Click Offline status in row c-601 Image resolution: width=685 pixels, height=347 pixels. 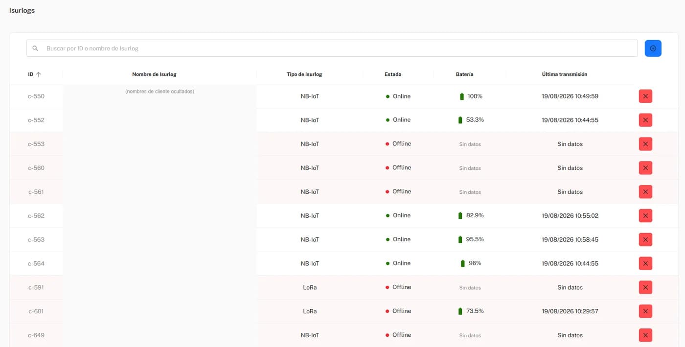pos(402,311)
